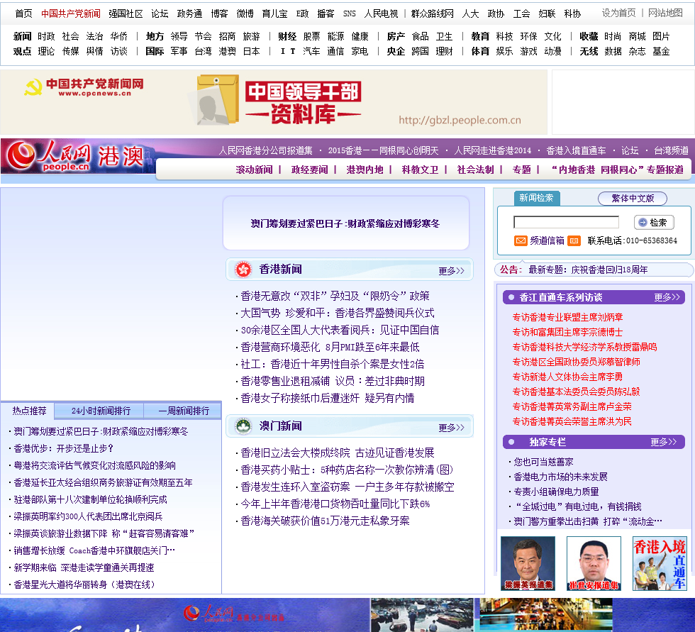Open 驻港部队第十八次建制单位轮换 link
The width and height of the screenshot is (695, 632).
[x=91, y=500]
